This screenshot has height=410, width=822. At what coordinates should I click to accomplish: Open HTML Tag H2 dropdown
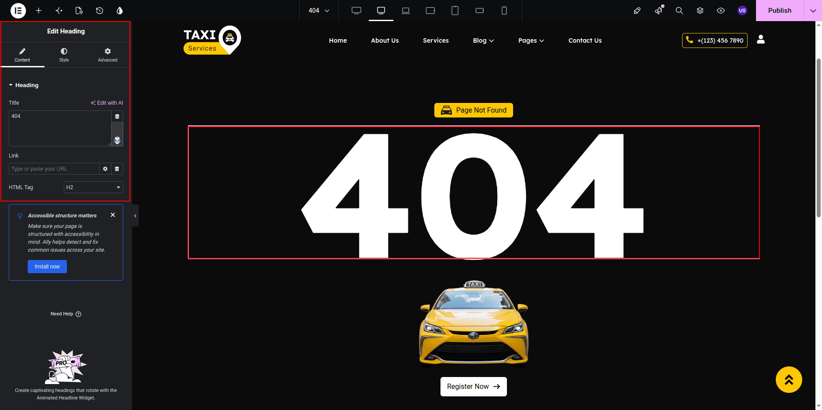(93, 187)
